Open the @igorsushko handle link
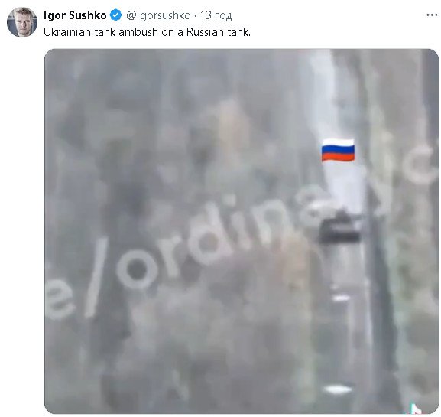Image resolution: width=441 pixels, height=417 pixels. click(159, 15)
